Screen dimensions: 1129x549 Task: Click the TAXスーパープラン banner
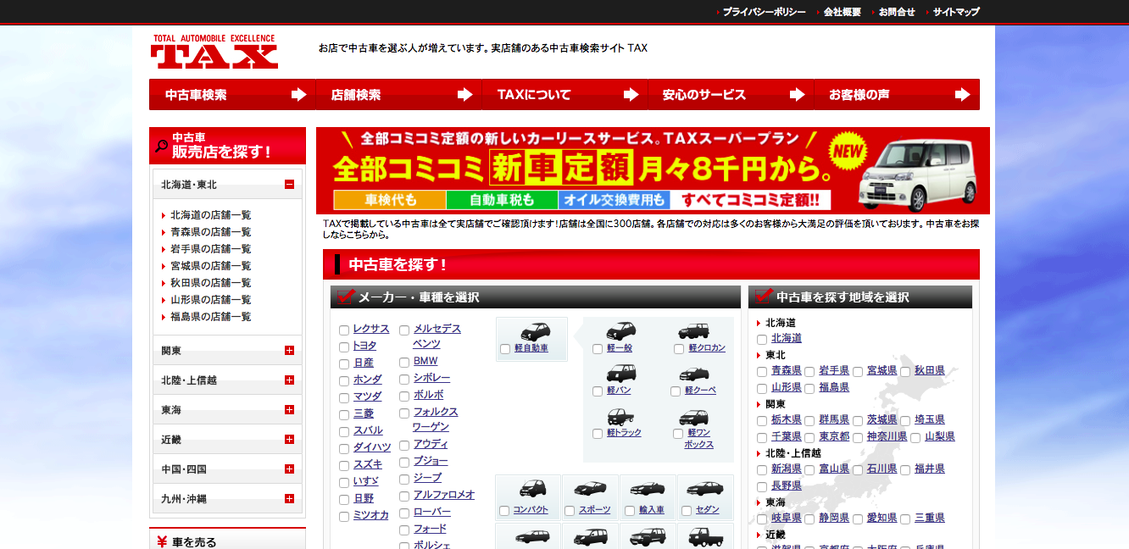click(653, 170)
